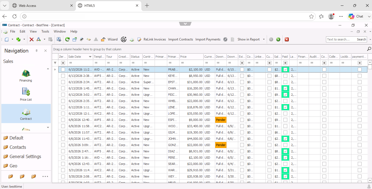The height and width of the screenshot is (189, 372).
Task: Uncheck Paid for the $2,100.00 PRAB row
Action: point(285,69)
